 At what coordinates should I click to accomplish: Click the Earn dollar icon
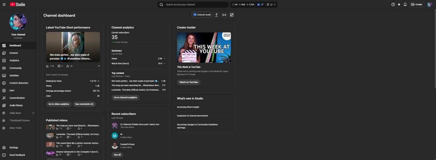4,90
